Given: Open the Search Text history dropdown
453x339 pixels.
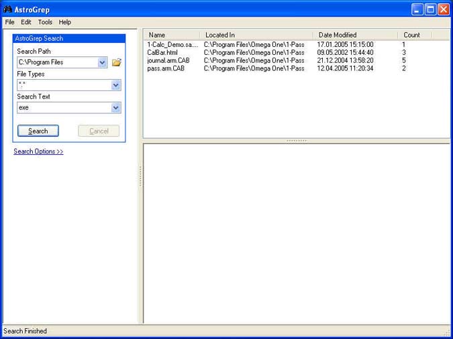Looking at the screenshot, I should point(116,108).
